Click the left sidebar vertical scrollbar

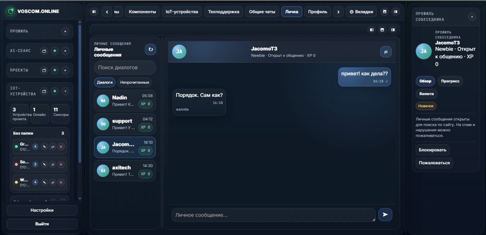coord(80,93)
